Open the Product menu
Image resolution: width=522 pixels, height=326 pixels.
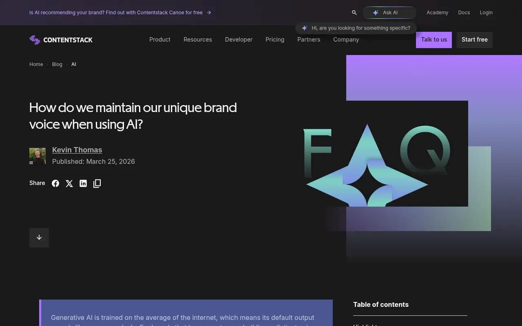pyautogui.click(x=160, y=40)
